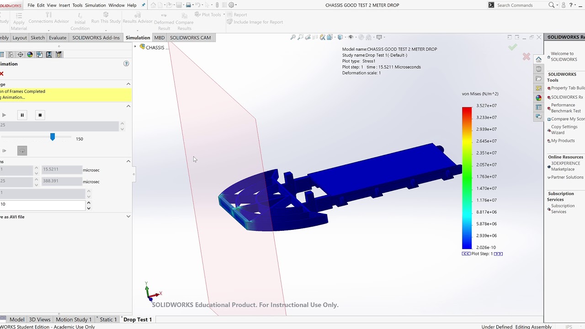The image size is (585, 329).
Task: Open the Window menu
Action: coord(117,5)
